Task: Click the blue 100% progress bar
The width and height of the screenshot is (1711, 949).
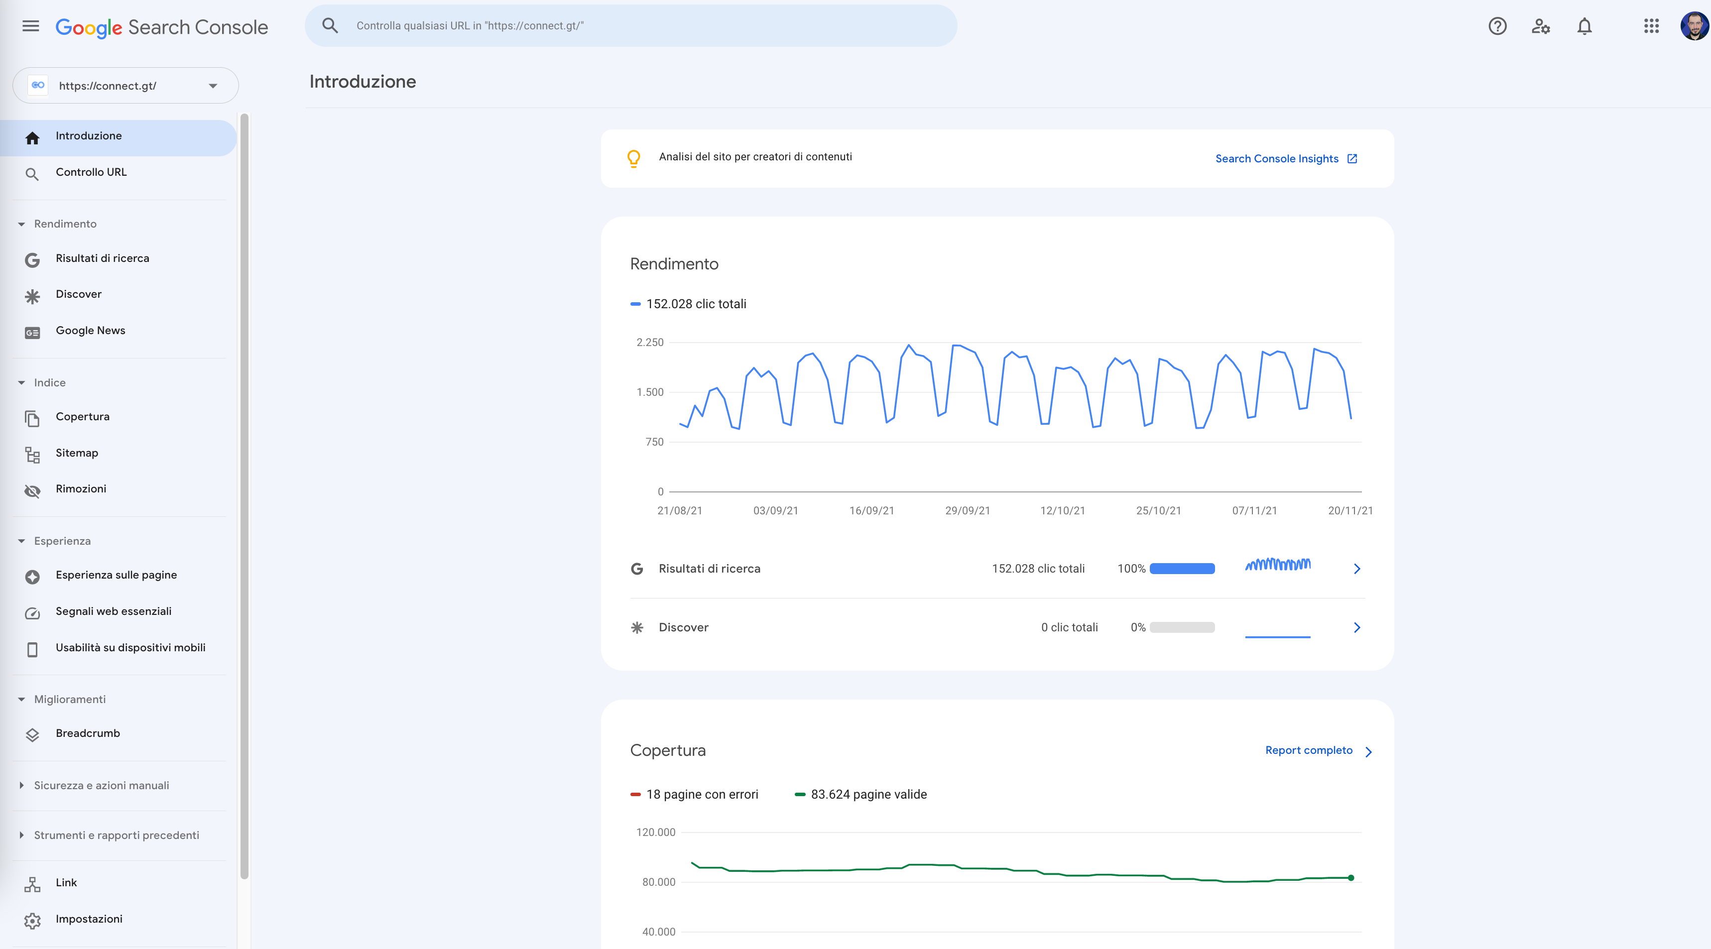Action: [x=1182, y=569]
